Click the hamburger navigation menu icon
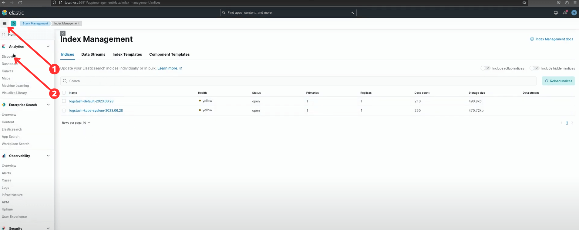Screen dimensions: 579x230 point(5,23)
